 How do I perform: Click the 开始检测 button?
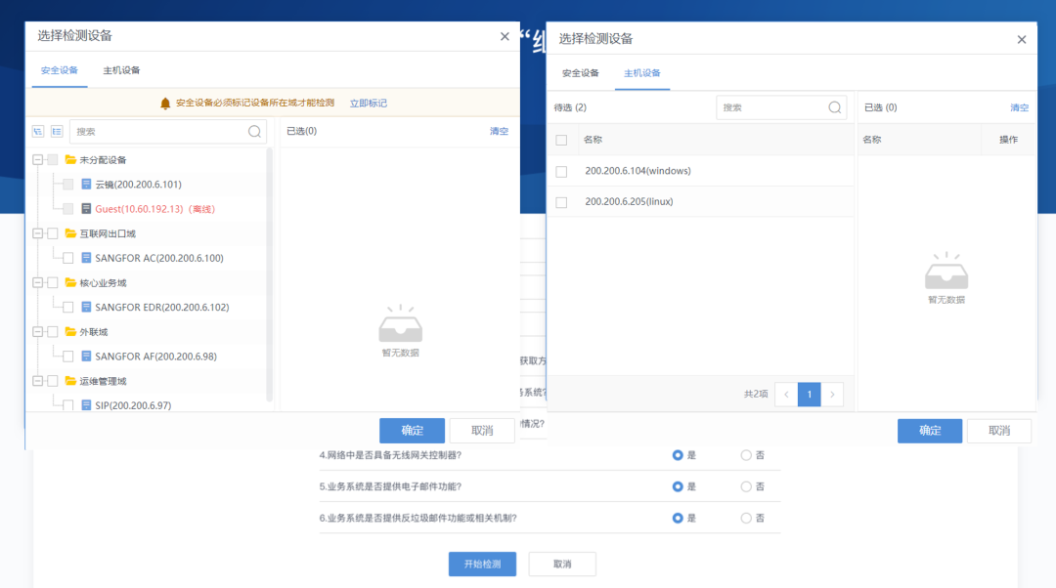(482, 564)
